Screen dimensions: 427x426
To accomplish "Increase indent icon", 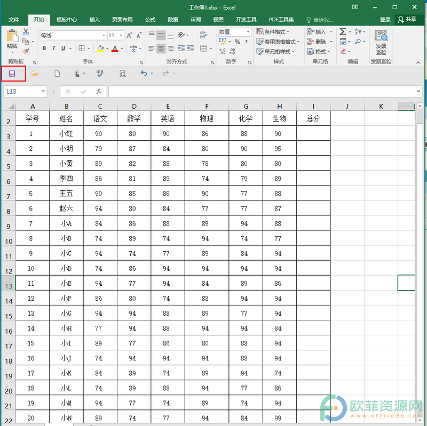I will point(191,49).
